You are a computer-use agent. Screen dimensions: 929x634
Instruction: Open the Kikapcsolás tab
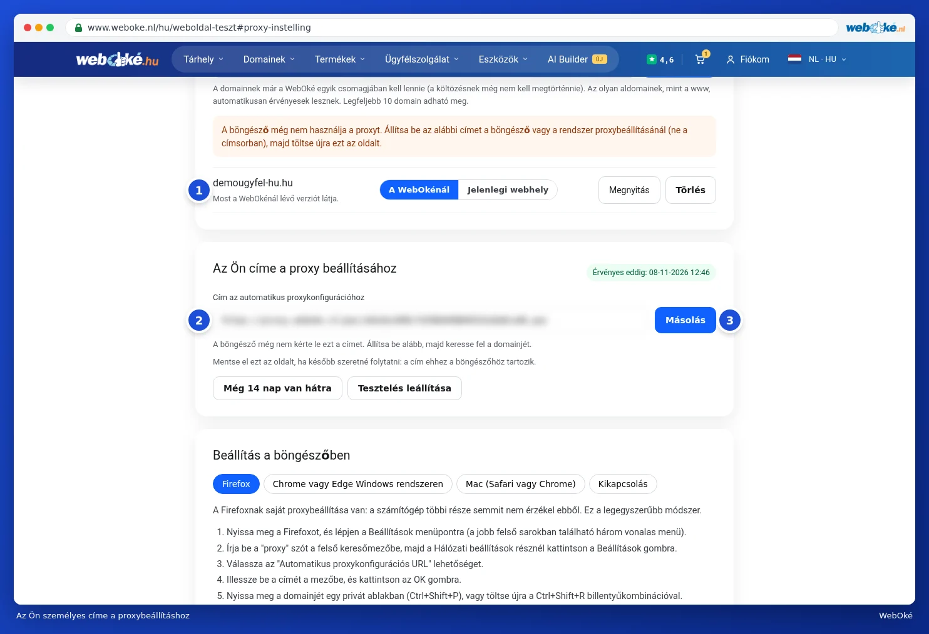click(623, 484)
